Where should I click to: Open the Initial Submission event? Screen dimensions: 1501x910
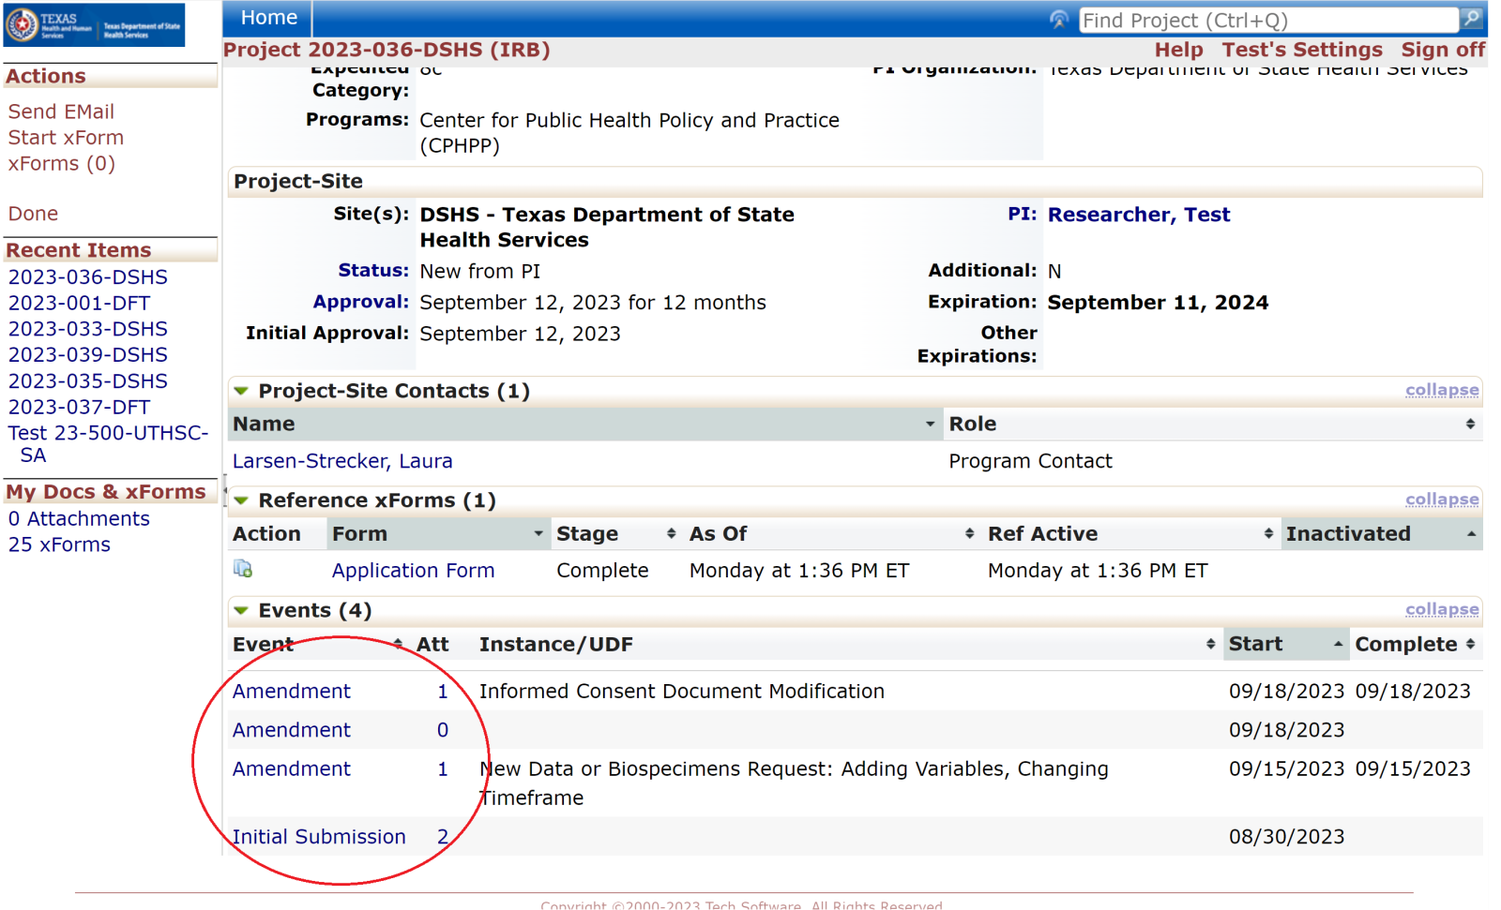(x=318, y=837)
